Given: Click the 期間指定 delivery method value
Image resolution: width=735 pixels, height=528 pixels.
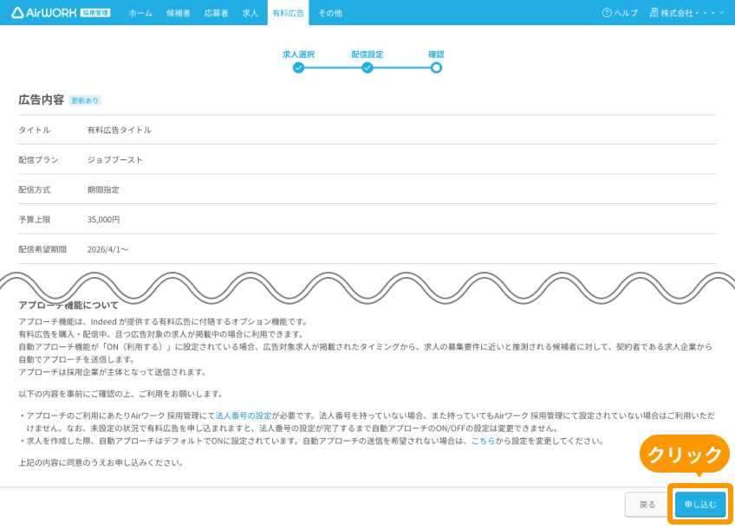Looking at the screenshot, I should [x=103, y=190].
